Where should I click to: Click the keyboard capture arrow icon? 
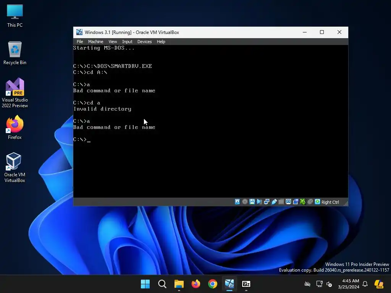317,202
